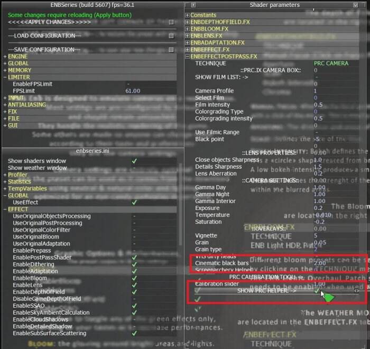The image size is (370, 349).
Task: Tick the LOAD CONFIGURATION checkbox
Action: [x=171, y=35]
